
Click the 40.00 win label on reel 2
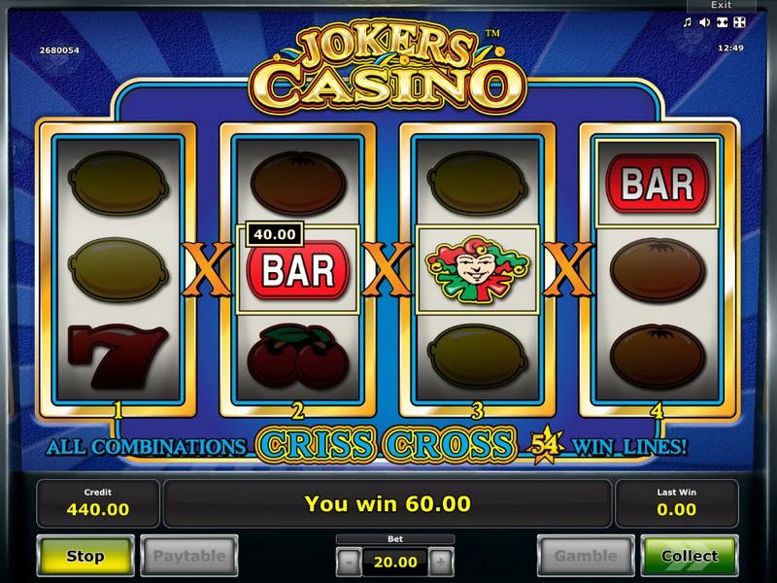275,234
